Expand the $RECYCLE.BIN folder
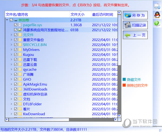Screen dimensions: 162x132 11,45
